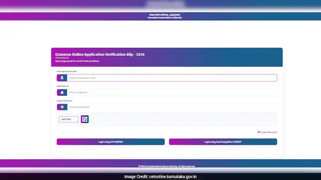The height and width of the screenshot is (180, 321).
Task: Click the password lock icon
Action: click(62, 92)
